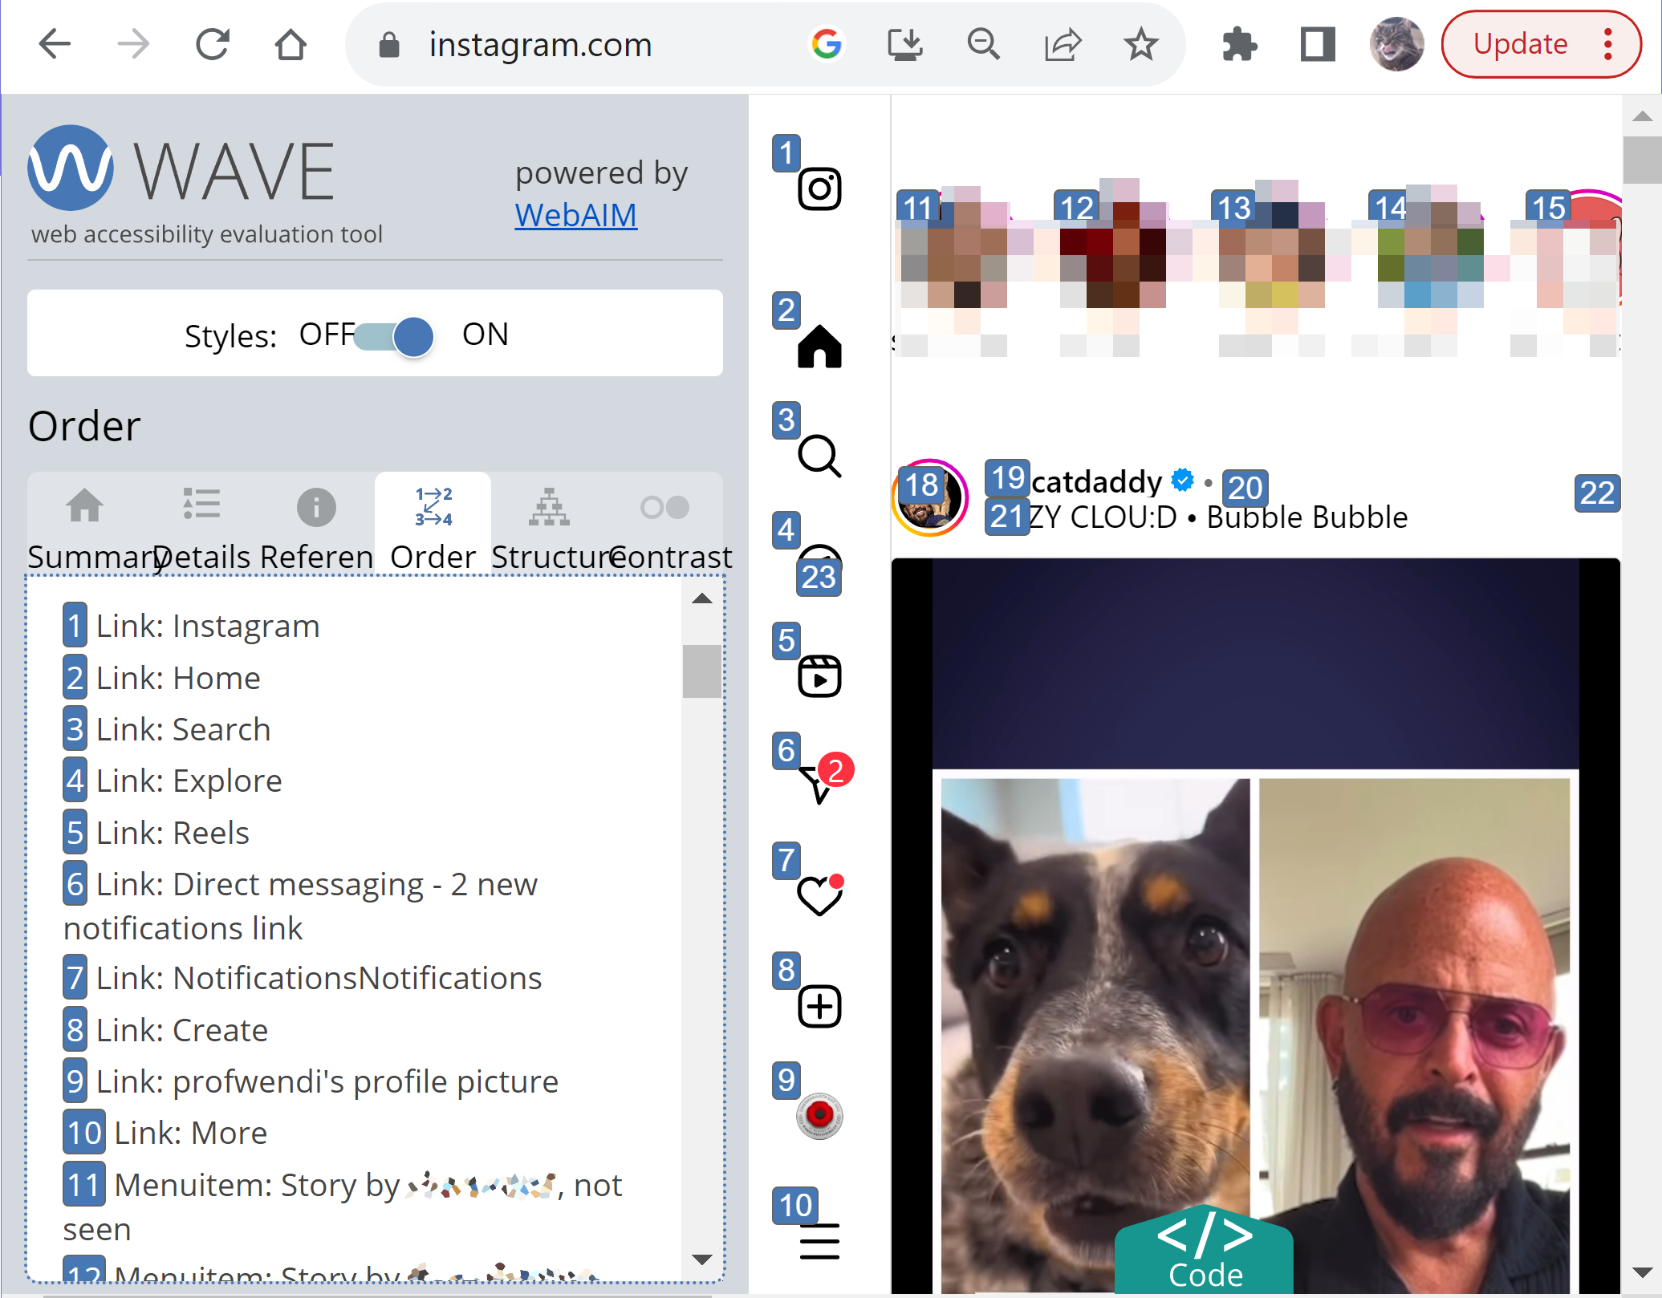Click the install app icon in address bar

click(904, 44)
